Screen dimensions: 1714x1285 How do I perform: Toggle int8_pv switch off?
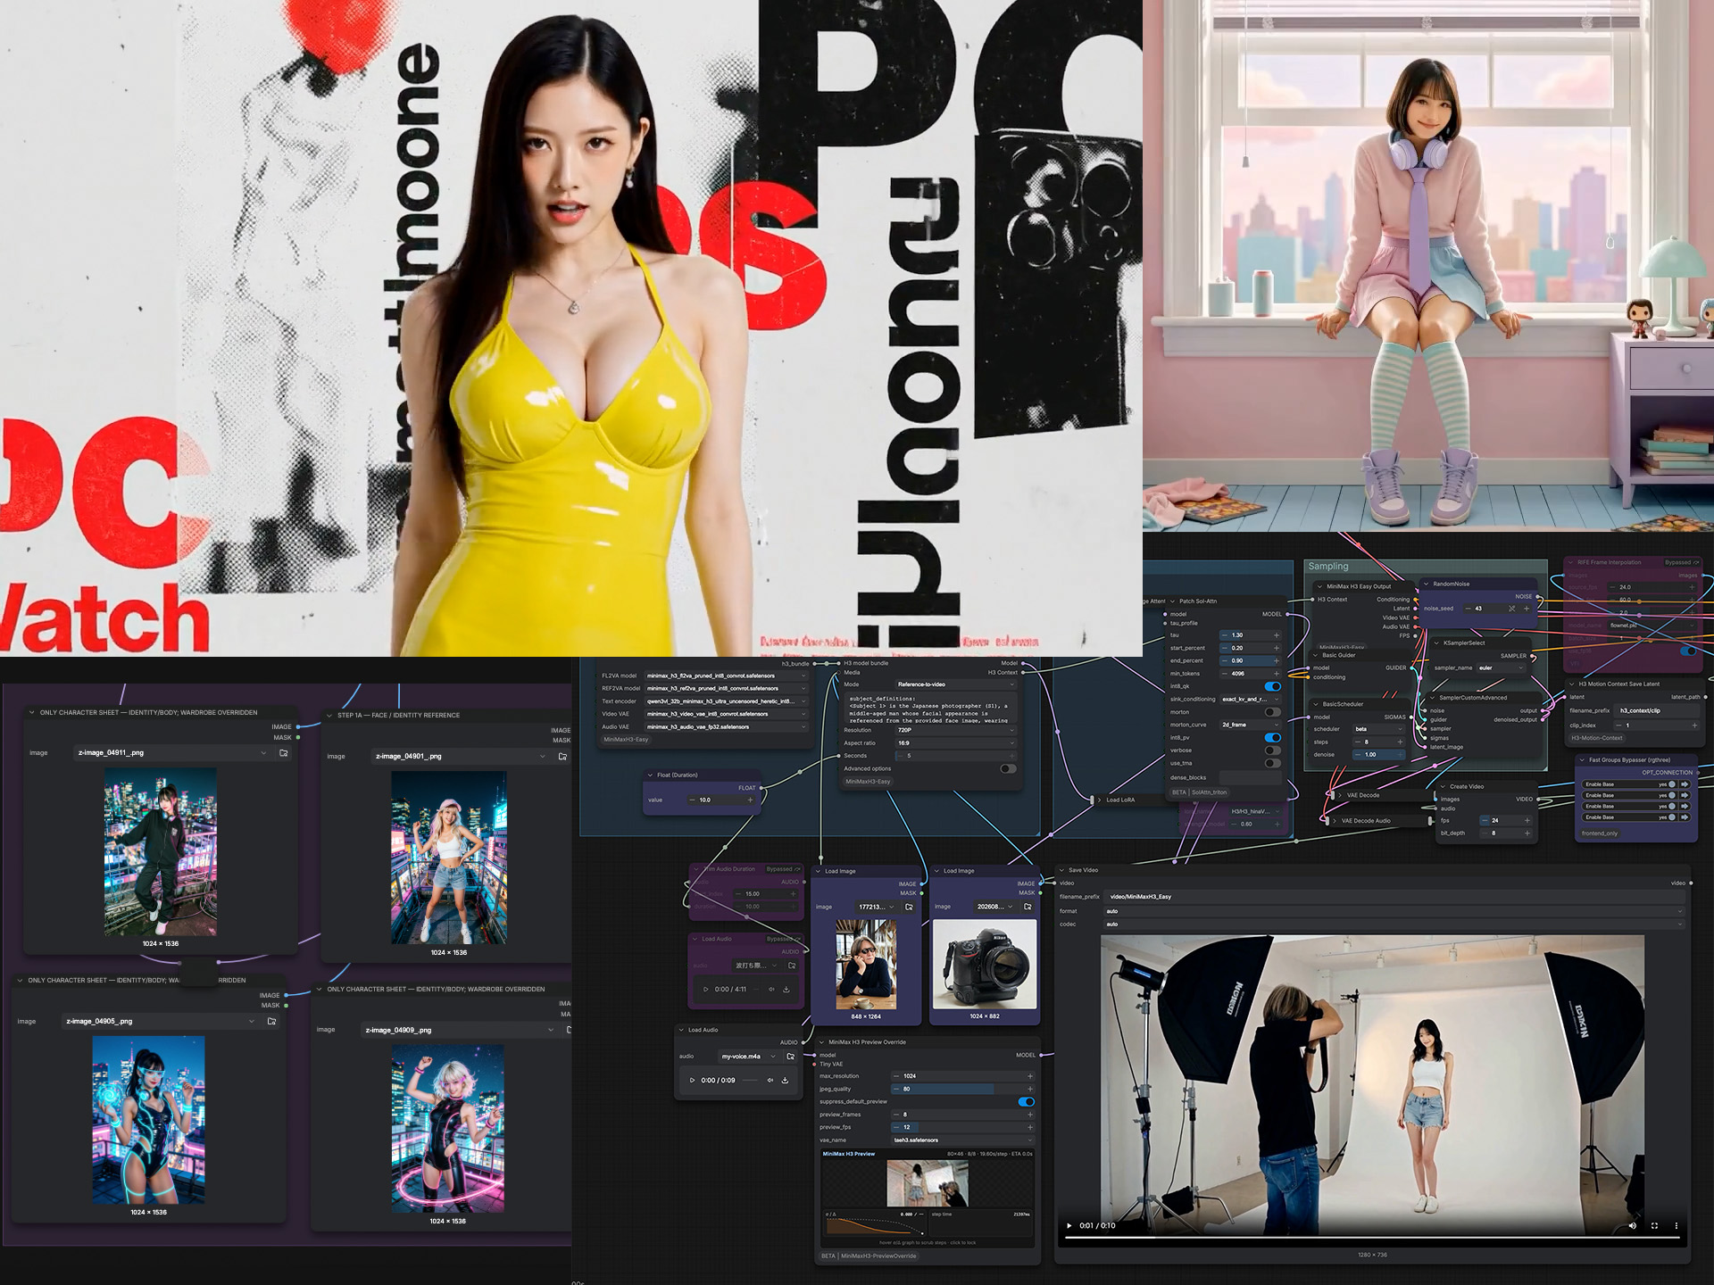click(x=1273, y=738)
